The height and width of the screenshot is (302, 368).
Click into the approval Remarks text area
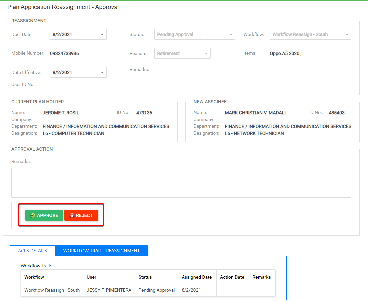[x=181, y=183]
